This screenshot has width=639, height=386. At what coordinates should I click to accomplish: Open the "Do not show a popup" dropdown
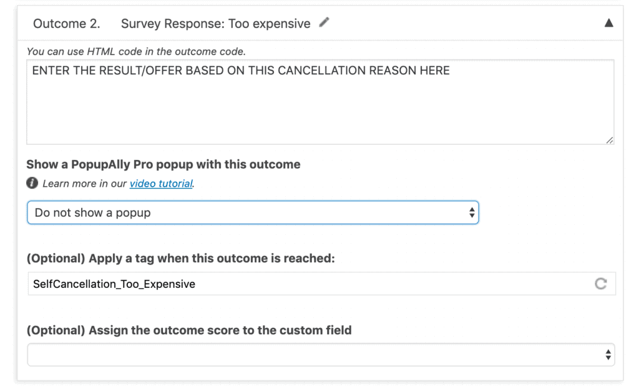click(250, 212)
